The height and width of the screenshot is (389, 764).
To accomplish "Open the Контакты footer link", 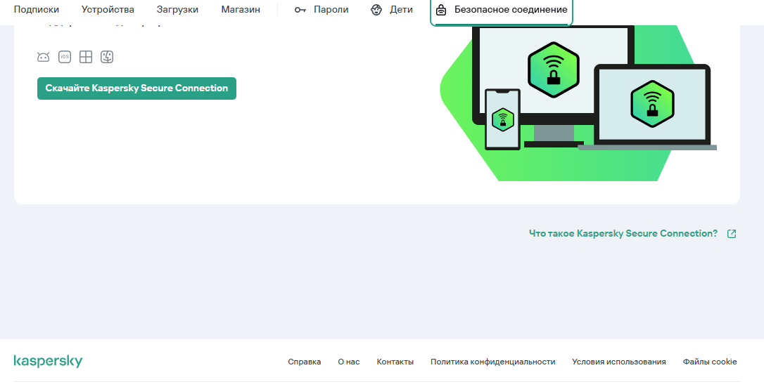I will point(395,362).
